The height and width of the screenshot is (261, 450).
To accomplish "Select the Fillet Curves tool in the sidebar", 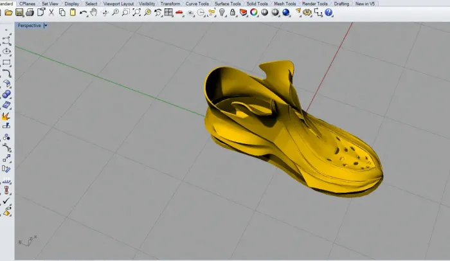I will pyautogui.click(x=6, y=73).
